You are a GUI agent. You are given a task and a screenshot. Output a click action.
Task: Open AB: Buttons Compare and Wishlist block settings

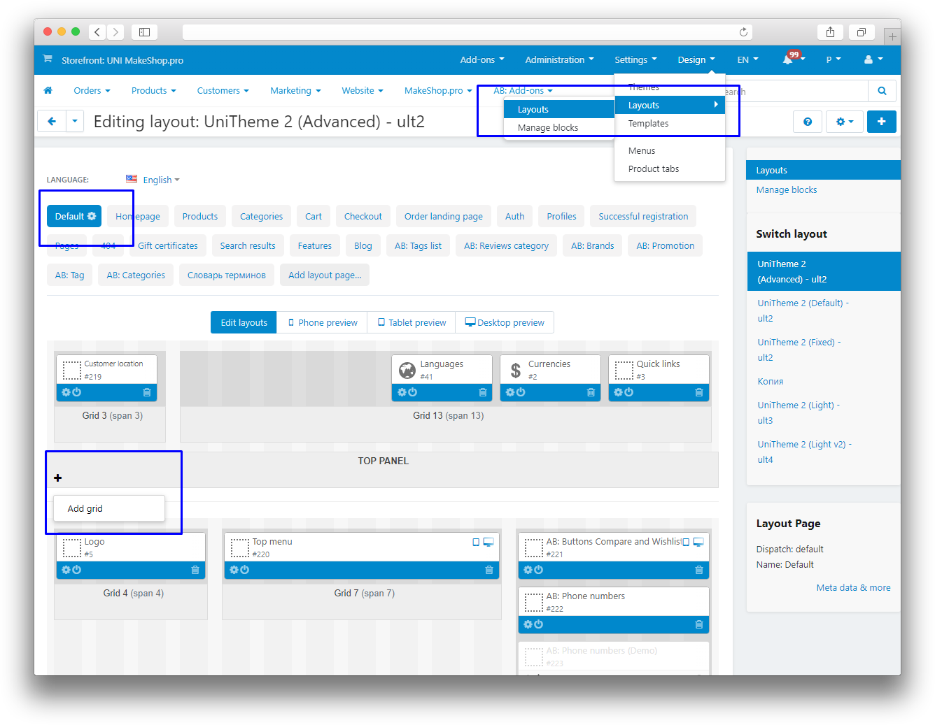(528, 570)
